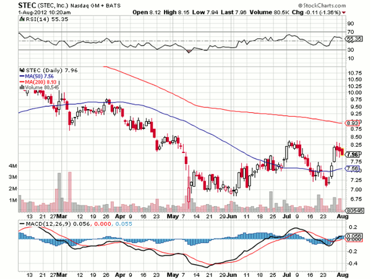Screen dimensions: 371x280
Task: Click the STEC ticker symbol title
Action: coord(27,5)
